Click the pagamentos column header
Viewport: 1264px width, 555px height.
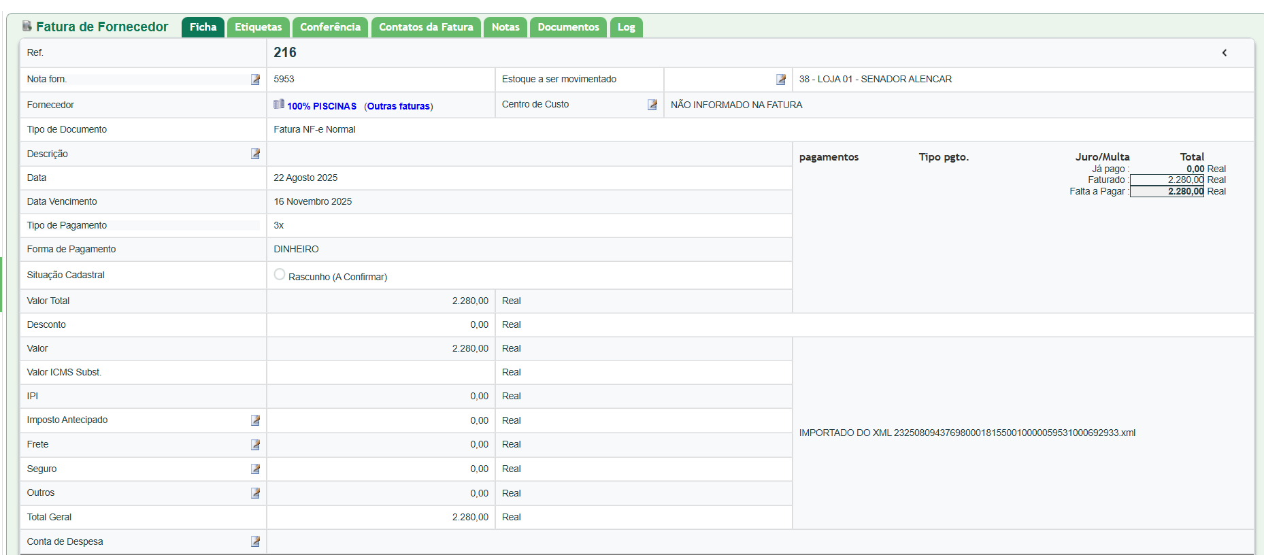click(829, 157)
